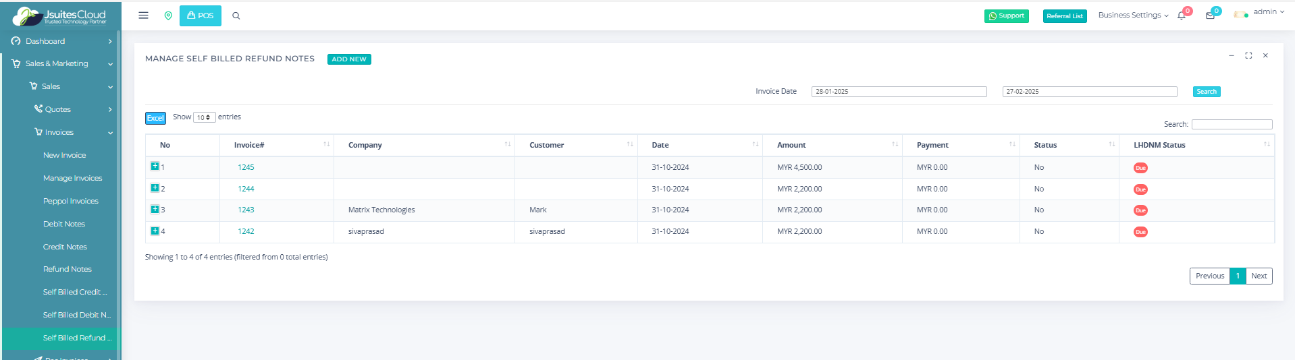Toggle row 4 plus expander
1295x360 pixels.
(155, 231)
